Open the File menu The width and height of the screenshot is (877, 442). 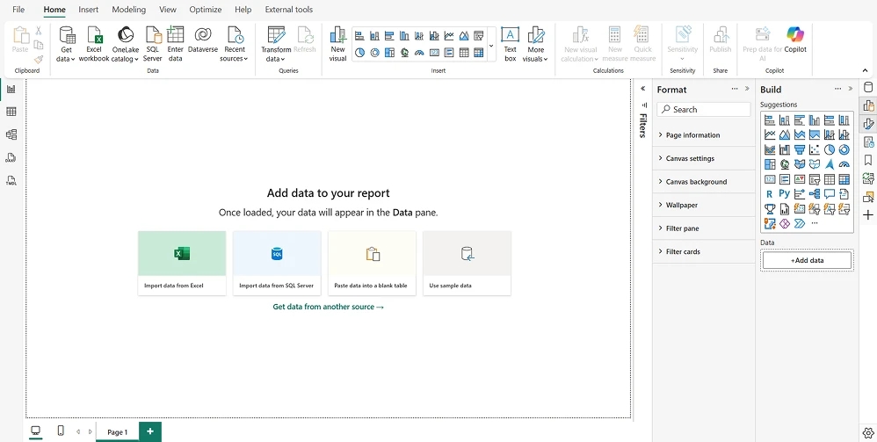pos(18,10)
